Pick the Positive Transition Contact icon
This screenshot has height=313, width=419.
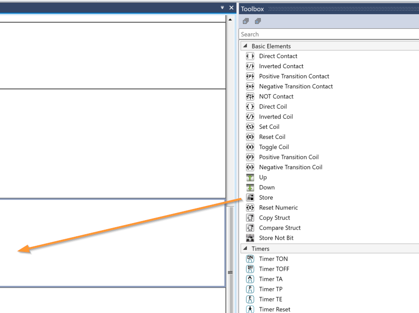(250, 76)
